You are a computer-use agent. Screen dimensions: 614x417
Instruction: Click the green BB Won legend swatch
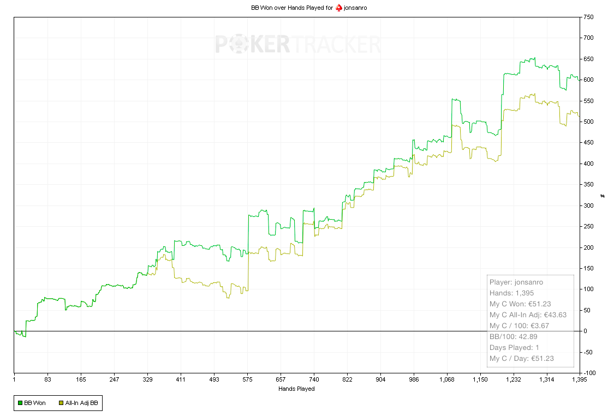[20, 403]
